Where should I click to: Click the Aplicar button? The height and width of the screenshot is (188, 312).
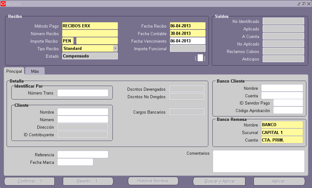(x=278, y=181)
